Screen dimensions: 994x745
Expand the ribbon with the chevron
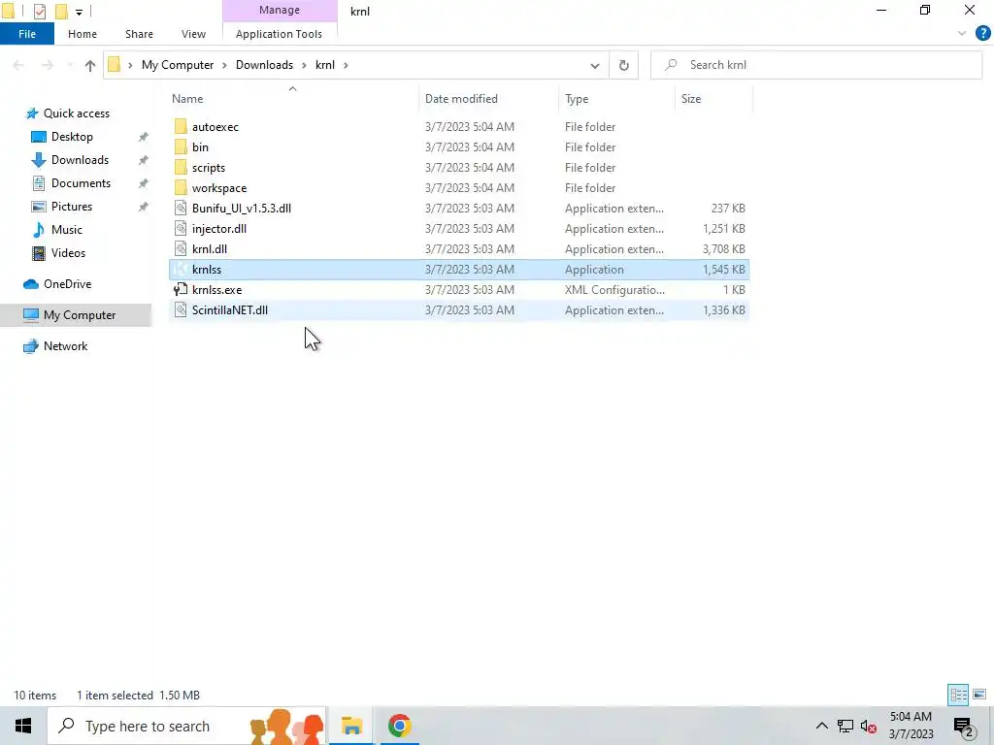962,34
